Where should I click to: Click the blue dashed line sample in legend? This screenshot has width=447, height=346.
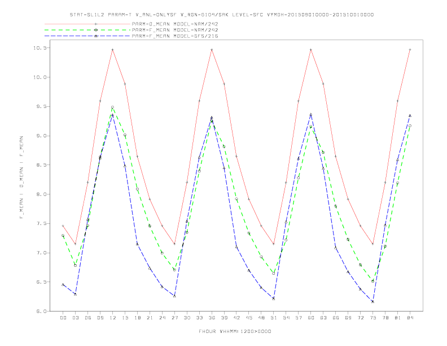coord(87,36)
